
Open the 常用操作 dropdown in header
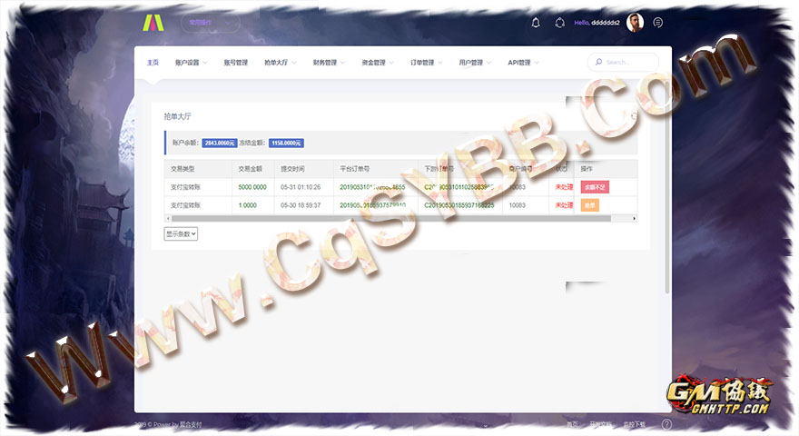tap(210, 23)
